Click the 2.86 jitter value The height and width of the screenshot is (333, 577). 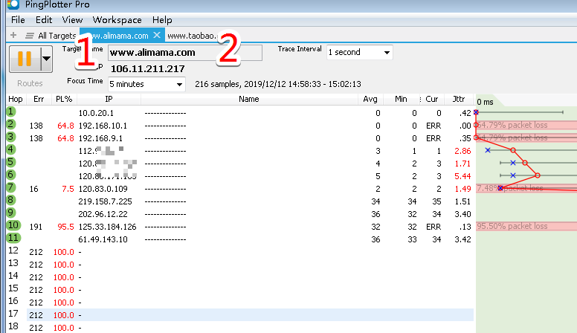coord(462,151)
